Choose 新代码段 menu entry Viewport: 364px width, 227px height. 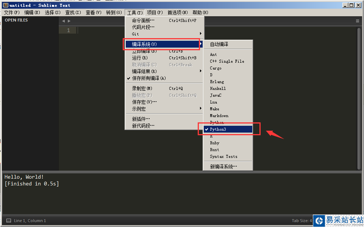click(164, 126)
